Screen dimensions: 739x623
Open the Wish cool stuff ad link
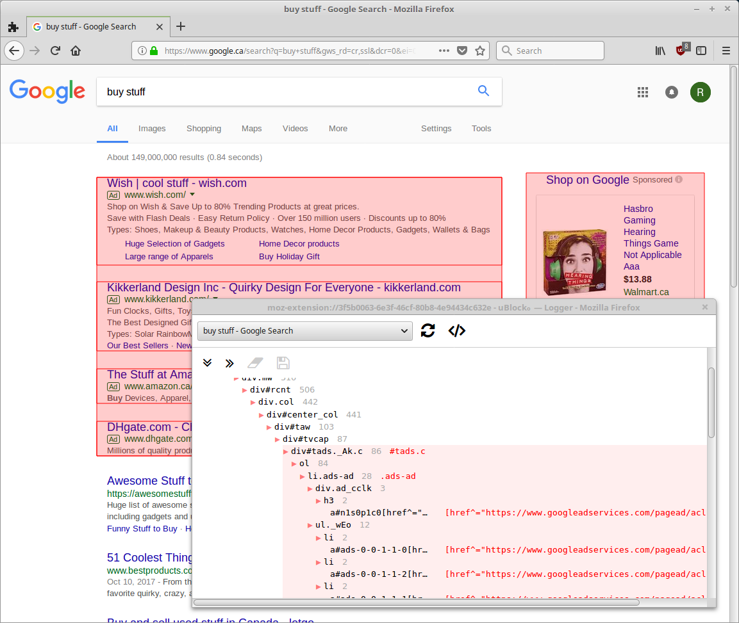tap(177, 183)
